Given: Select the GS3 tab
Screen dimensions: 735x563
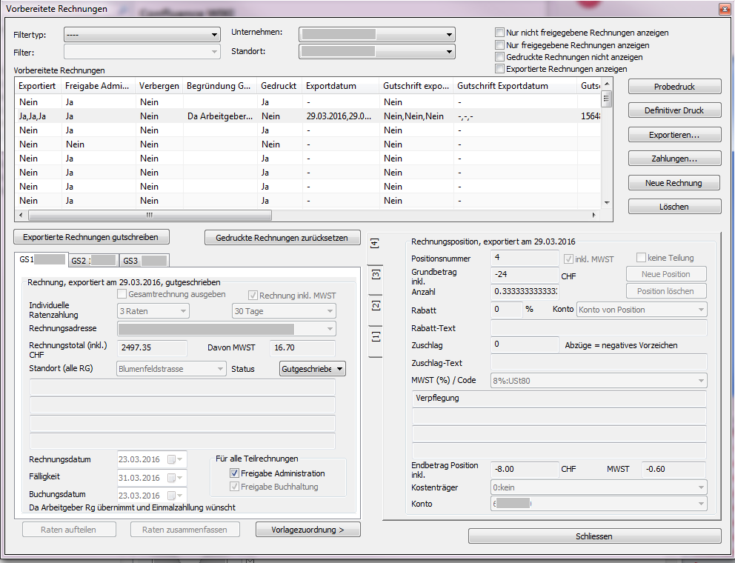Looking at the screenshot, I should click(x=144, y=261).
